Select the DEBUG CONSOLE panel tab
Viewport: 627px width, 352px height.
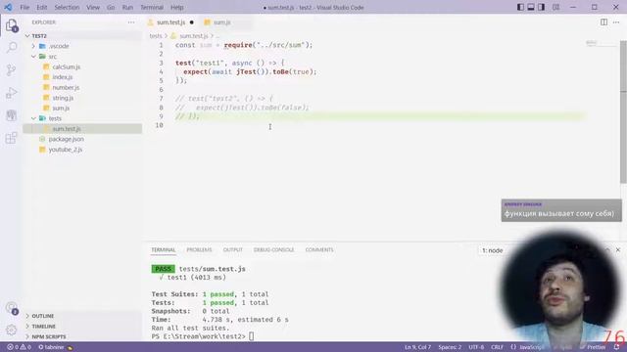point(274,250)
